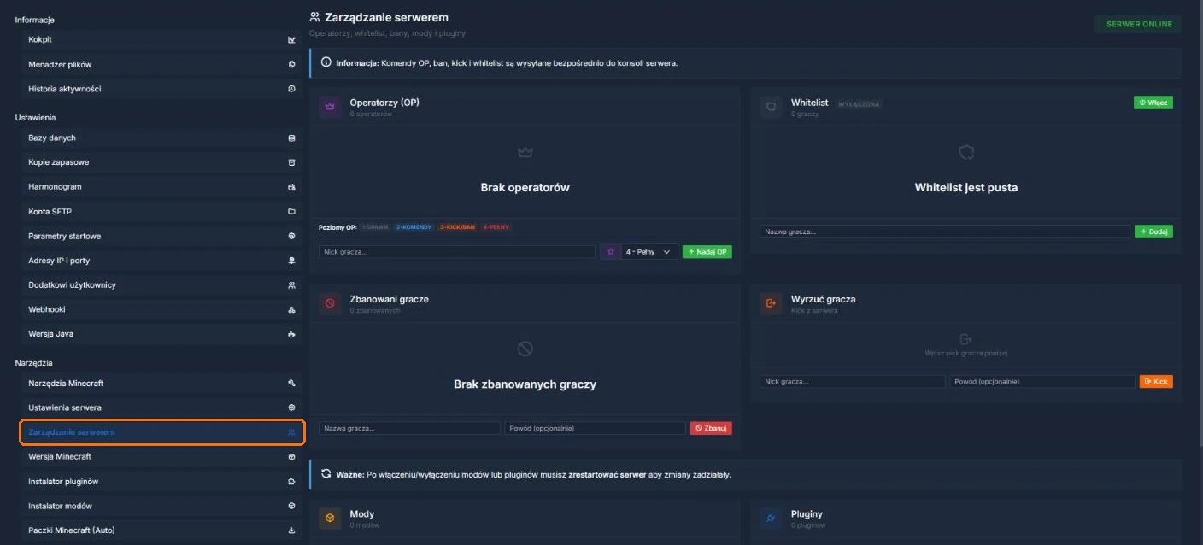The width and height of the screenshot is (1203, 545).
Task: Click the icon next to Menadżer plików
Action: (291, 64)
